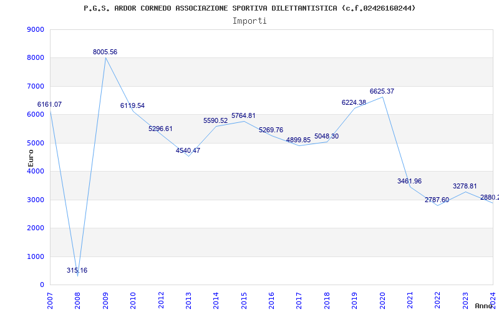Click x-axis year 2015
This screenshot has width=499, height=312.
[x=244, y=300]
